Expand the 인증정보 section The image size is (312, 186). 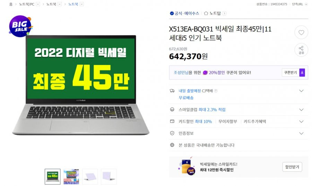point(239,133)
